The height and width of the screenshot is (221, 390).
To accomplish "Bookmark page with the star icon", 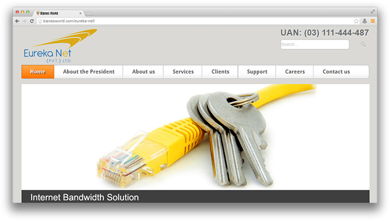I will pyautogui.click(x=356, y=21).
